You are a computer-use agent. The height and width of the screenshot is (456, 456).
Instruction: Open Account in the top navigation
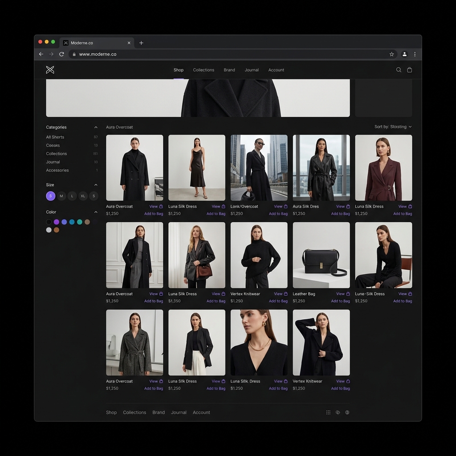(276, 70)
